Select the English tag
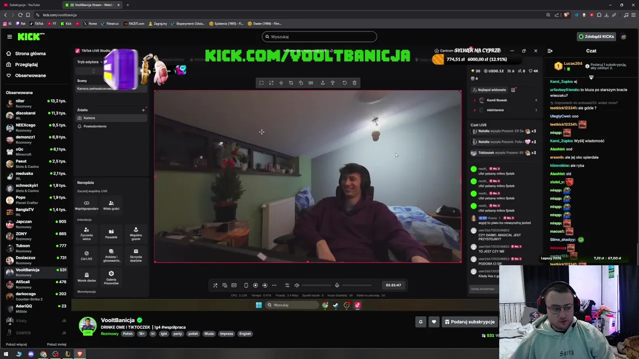Image resolution: width=639 pixels, height=359 pixels. coord(245,334)
